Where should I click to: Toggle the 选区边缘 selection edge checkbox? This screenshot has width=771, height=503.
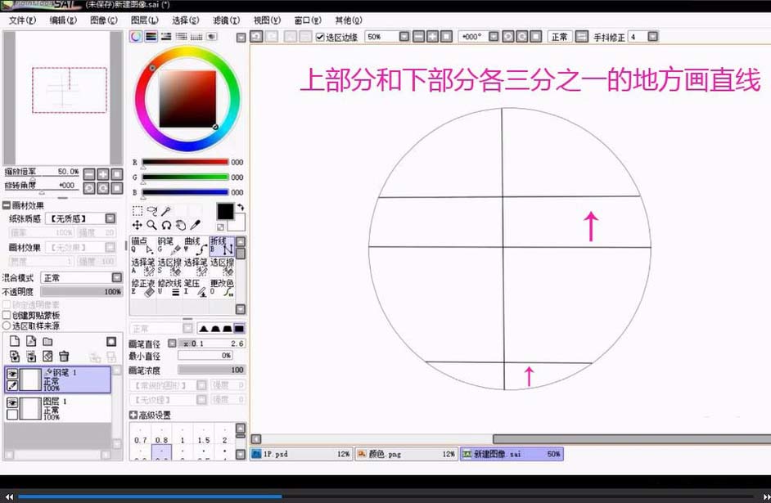[320, 36]
